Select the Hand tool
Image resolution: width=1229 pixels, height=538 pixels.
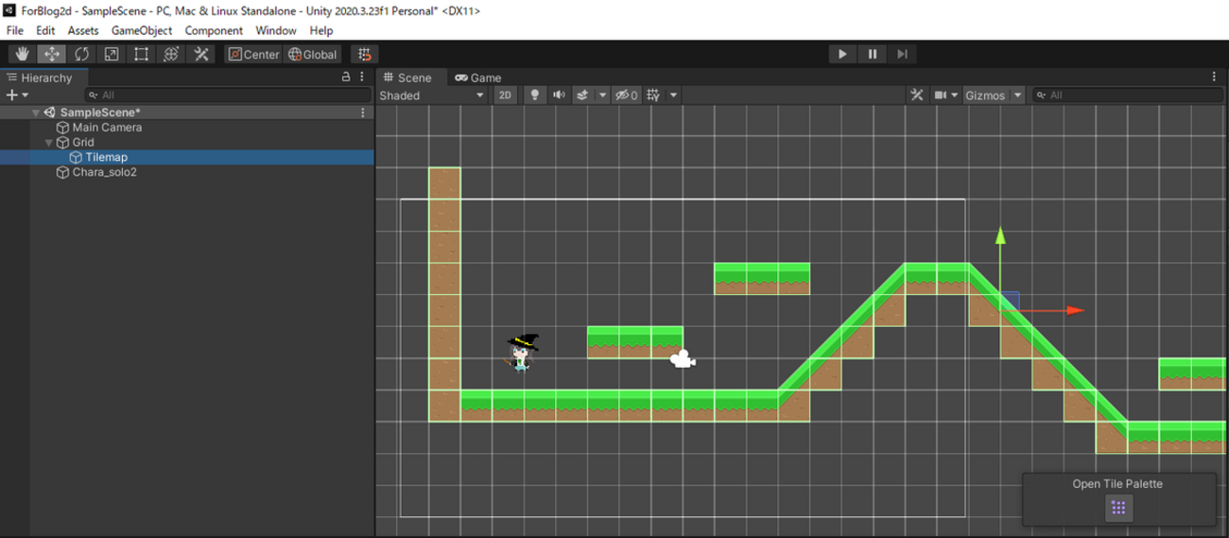tap(23, 54)
